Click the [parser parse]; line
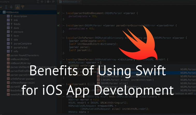Viewport: 196px width, 115px height. pos(80,47)
